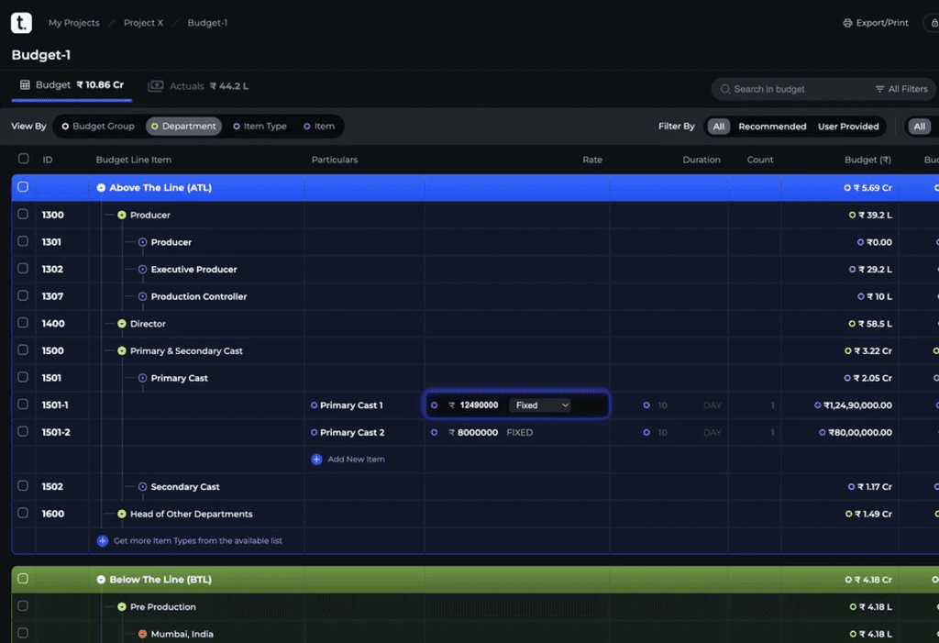This screenshot has height=643, width=939.
Task: Open All Filters
Action: click(x=901, y=89)
